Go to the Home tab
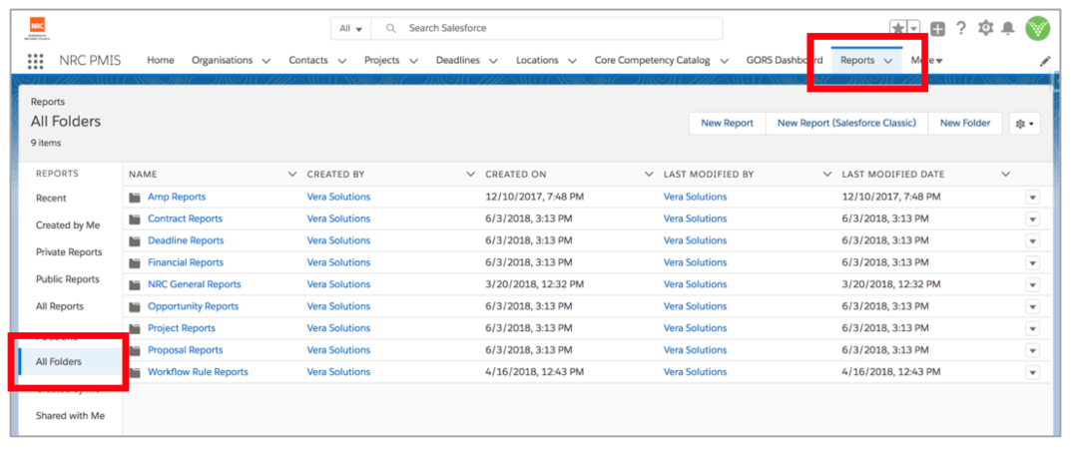Viewport: 1076px width, 451px height. 161,61
